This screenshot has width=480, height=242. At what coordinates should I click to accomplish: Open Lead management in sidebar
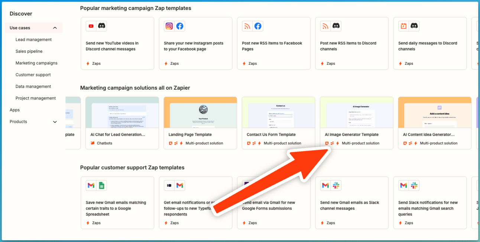tap(33, 40)
